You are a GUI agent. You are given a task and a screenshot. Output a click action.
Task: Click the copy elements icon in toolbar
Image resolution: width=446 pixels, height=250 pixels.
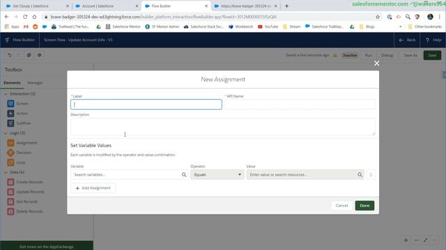click(x=29, y=55)
